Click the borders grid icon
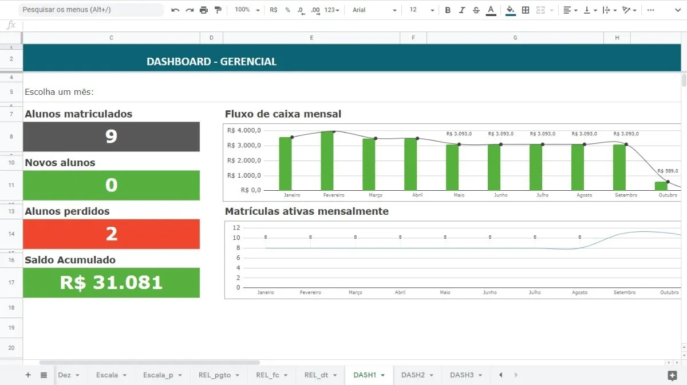Screen dimensions: 687x385 point(526,10)
